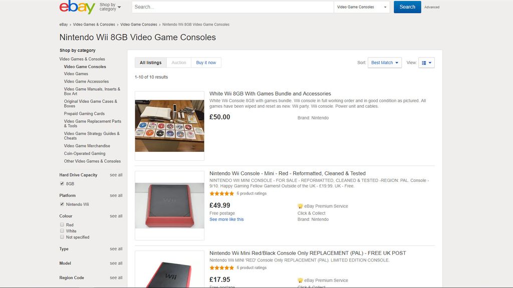Open Video Game Replacement Parts & Tools category
Image resolution: width=513 pixels, height=288 pixels.
pyautogui.click(x=93, y=123)
